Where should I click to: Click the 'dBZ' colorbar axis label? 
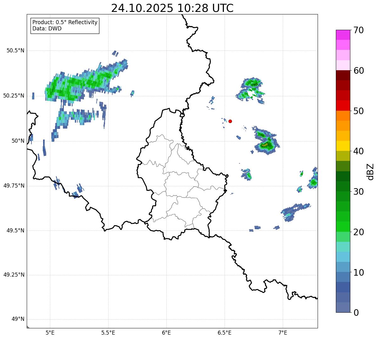pos(370,172)
